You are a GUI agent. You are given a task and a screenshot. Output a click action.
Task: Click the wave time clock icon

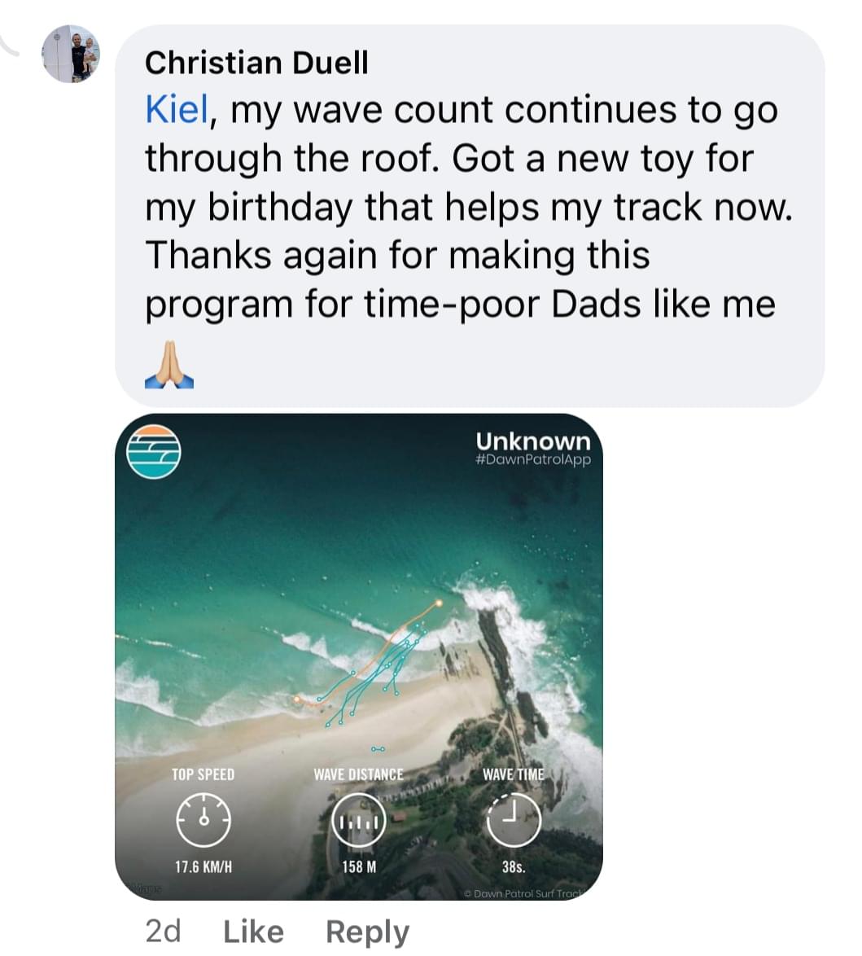tap(514, 820)
